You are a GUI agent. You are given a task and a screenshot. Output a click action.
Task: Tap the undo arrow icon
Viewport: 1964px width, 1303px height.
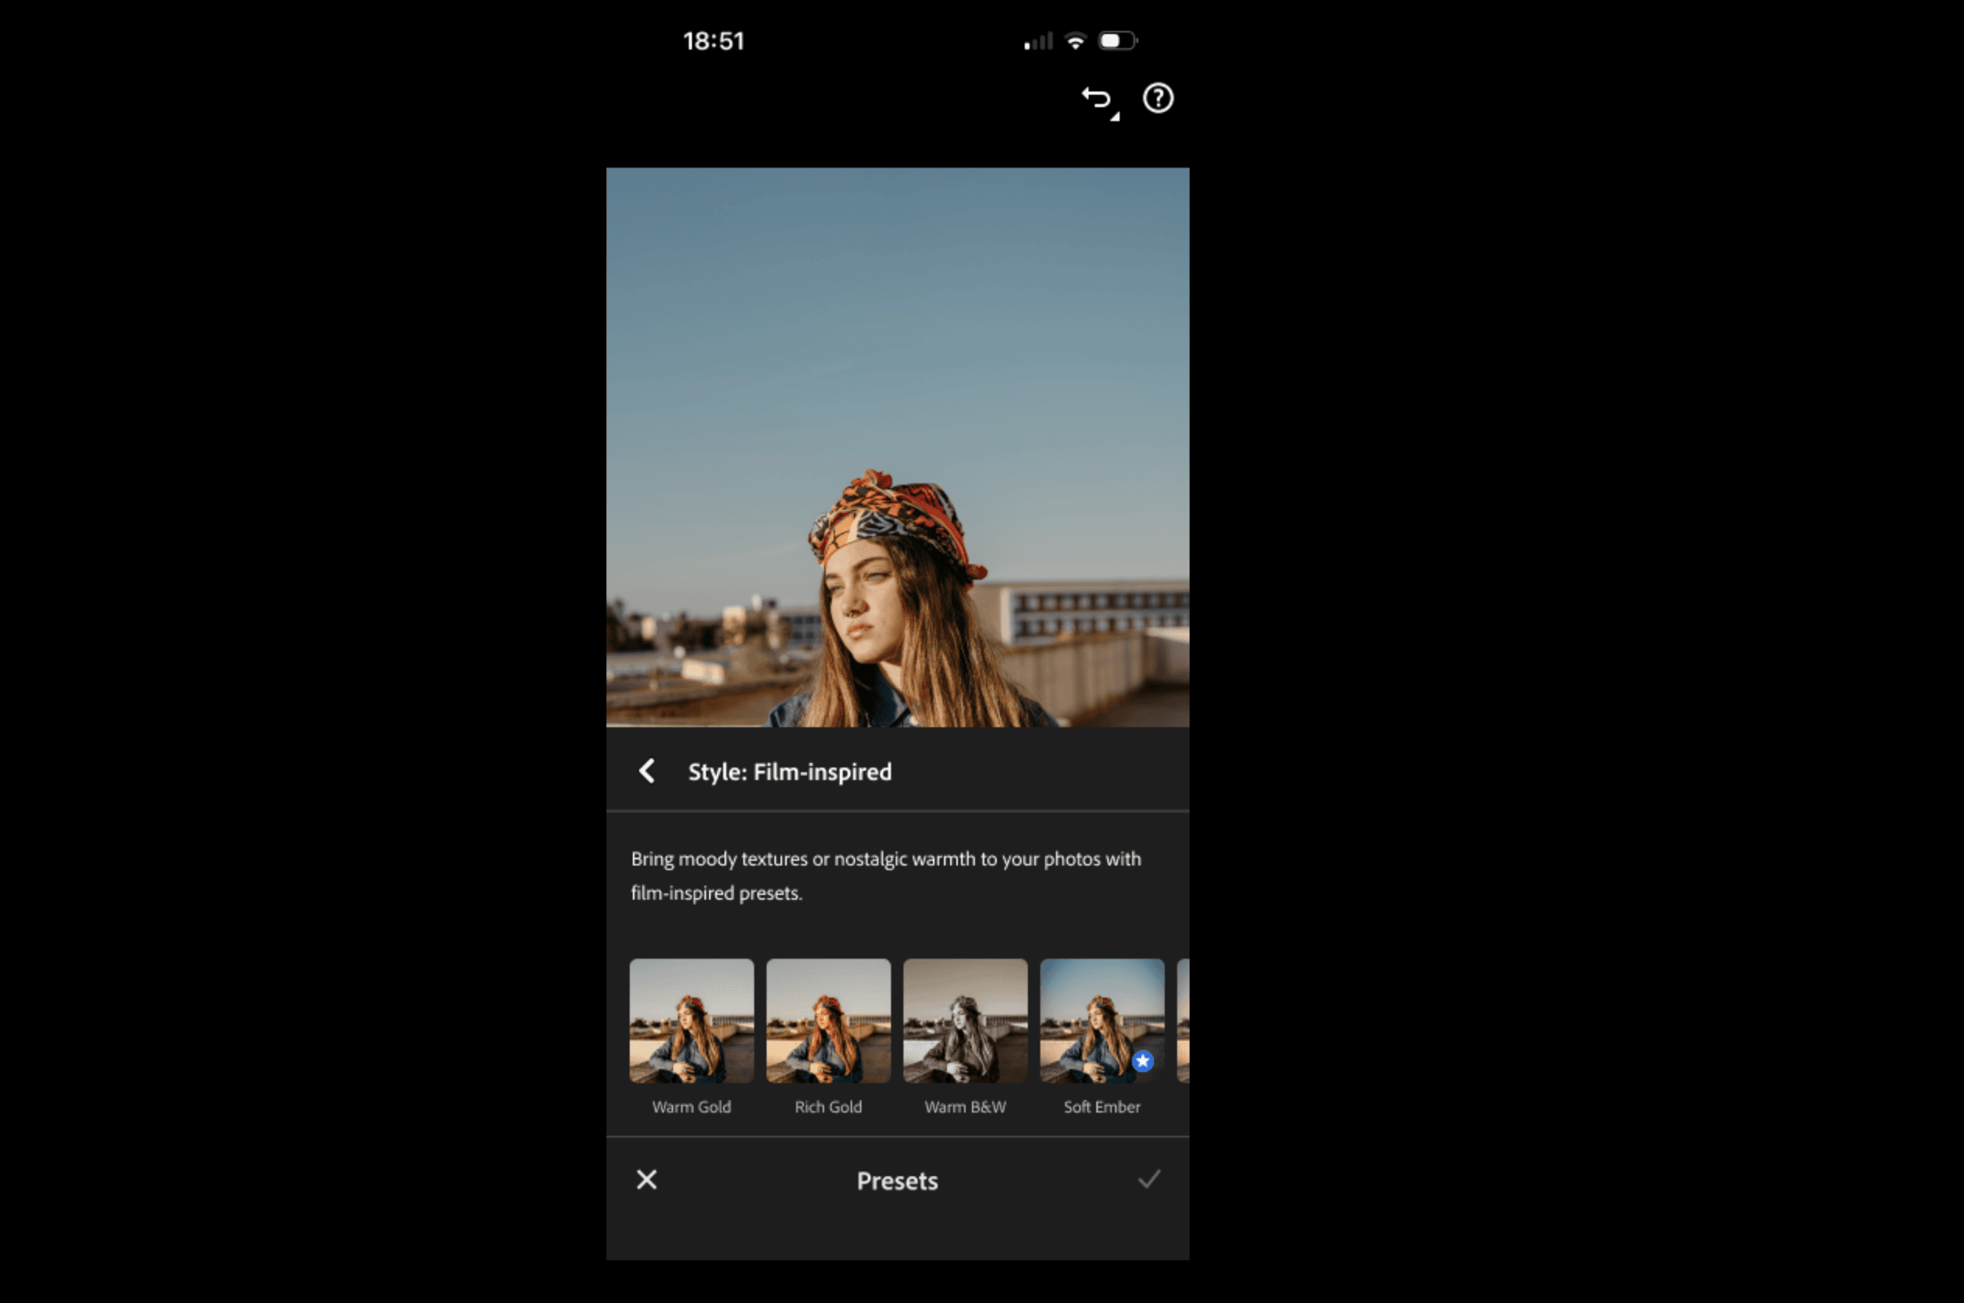[x=1096, y=99]
